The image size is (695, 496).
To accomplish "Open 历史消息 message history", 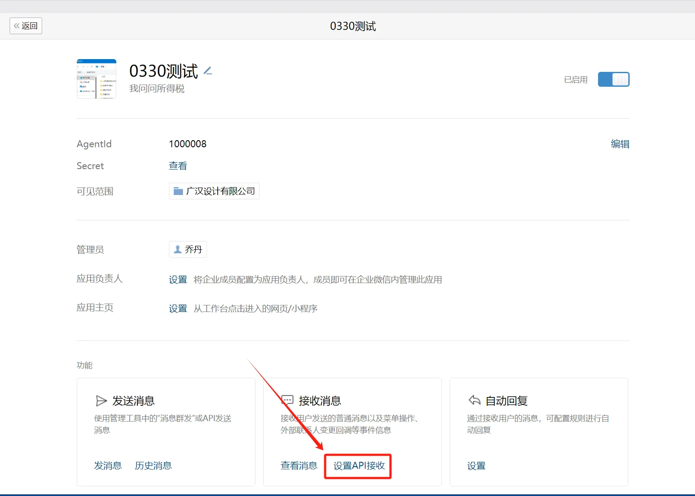I will coord(153,466).
